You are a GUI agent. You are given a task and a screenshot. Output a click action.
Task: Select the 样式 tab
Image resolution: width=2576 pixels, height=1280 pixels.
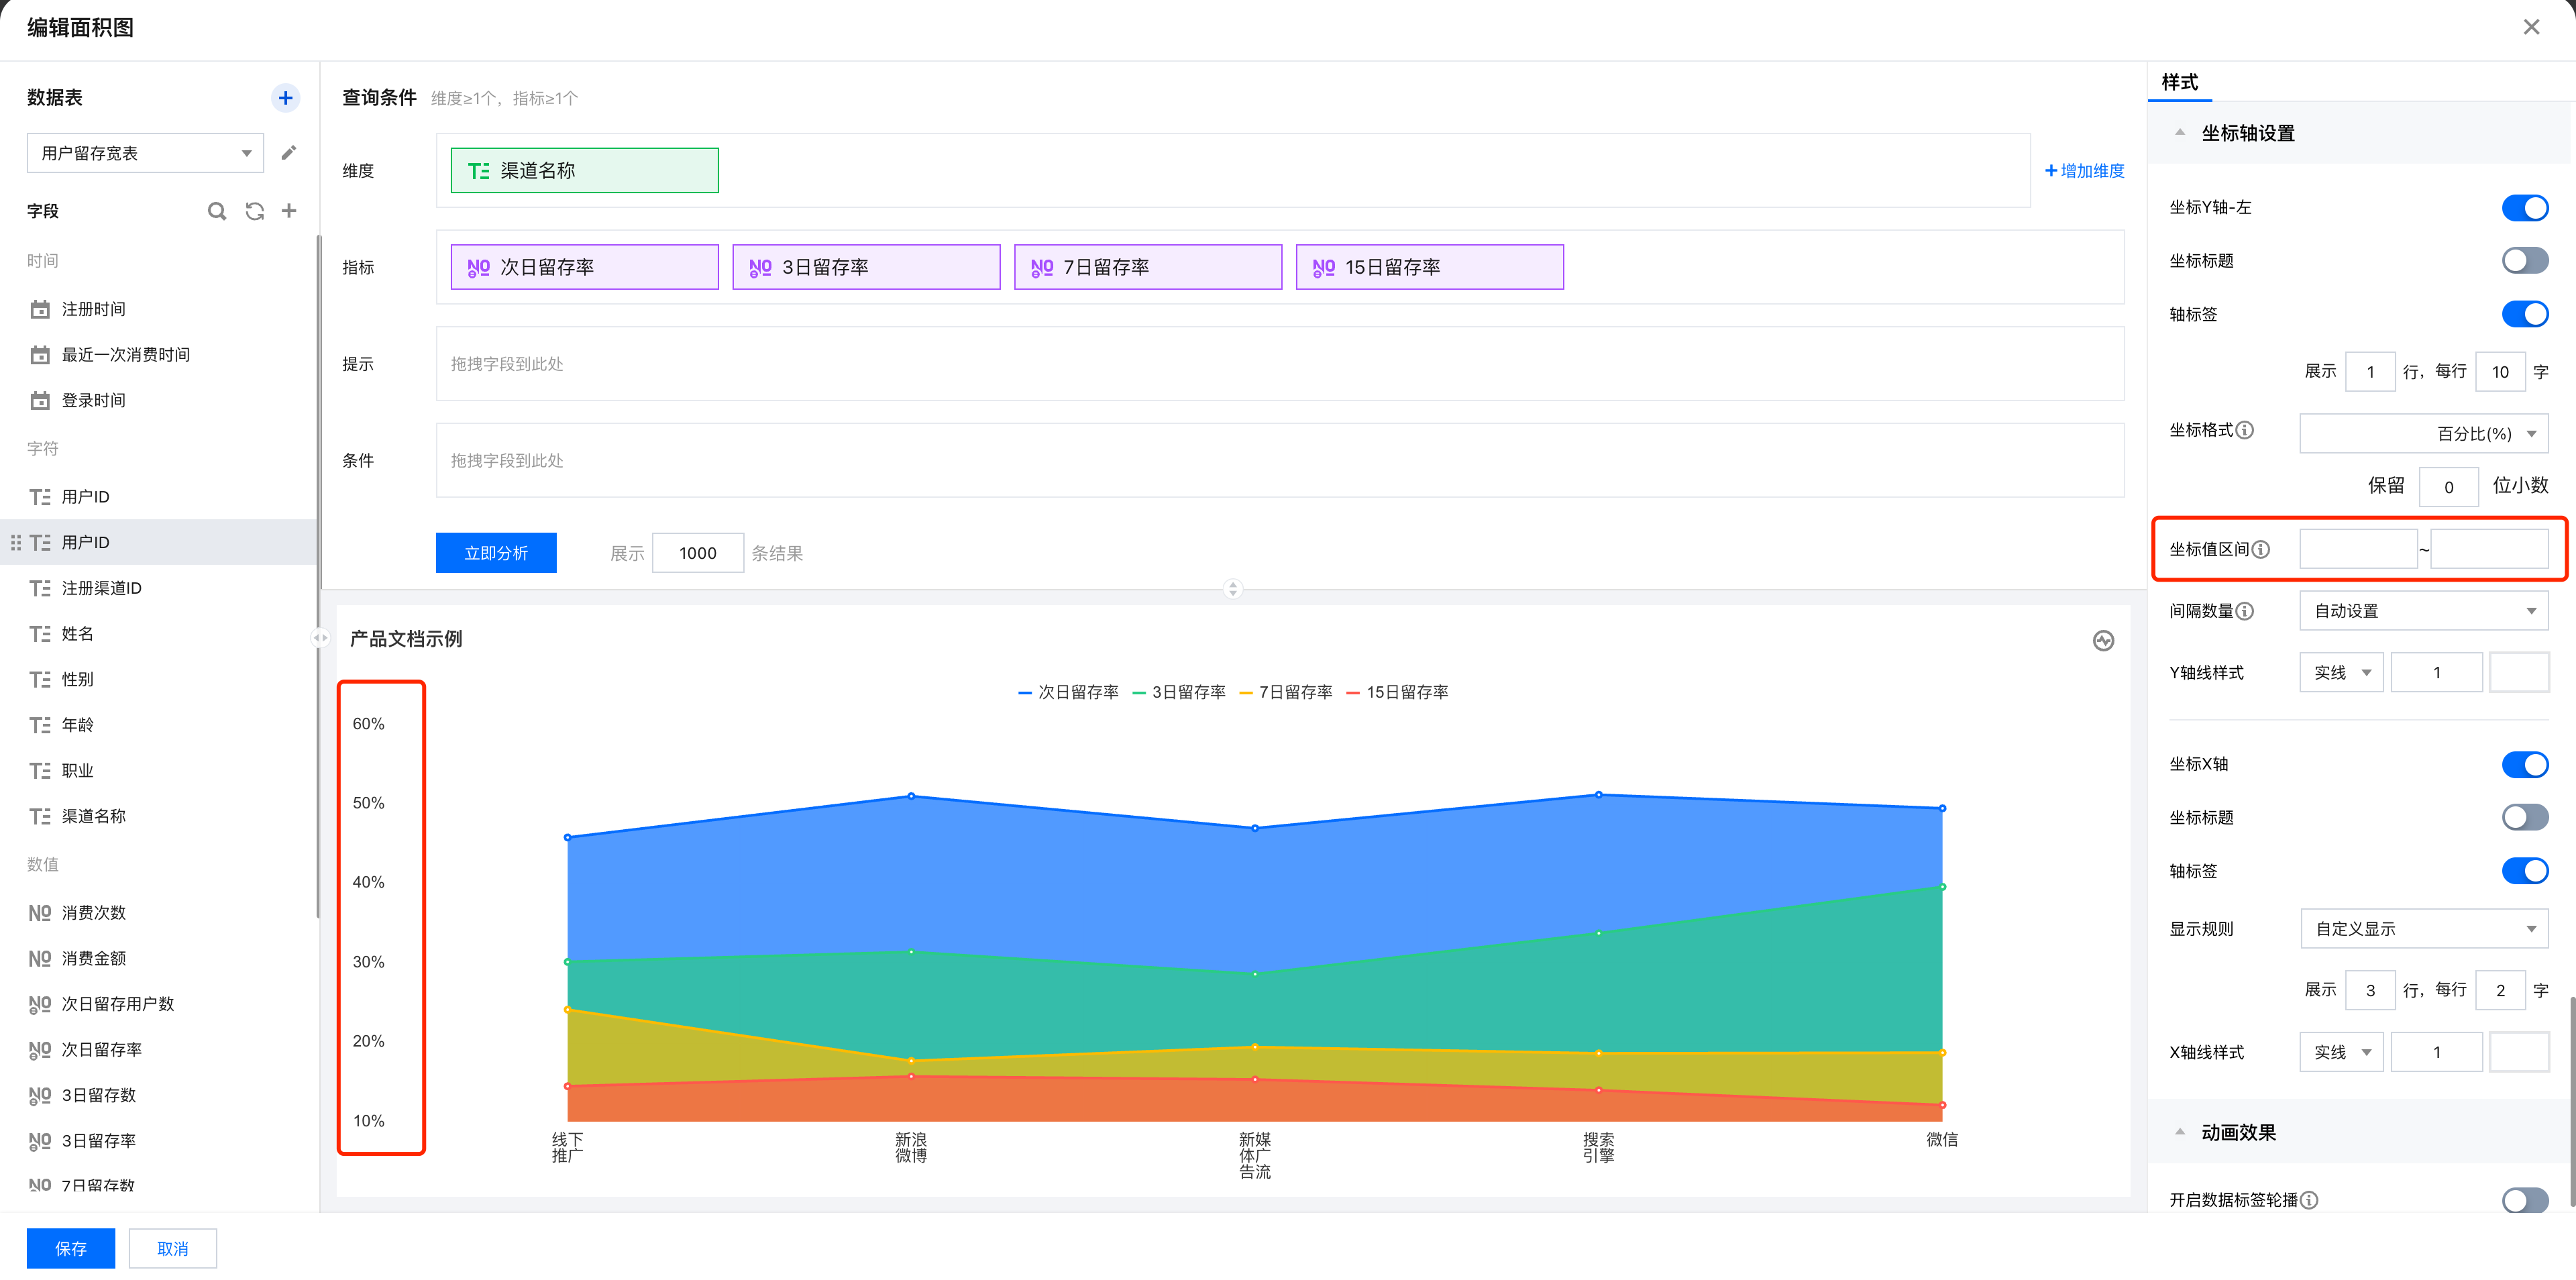(x=2179, y=82)
